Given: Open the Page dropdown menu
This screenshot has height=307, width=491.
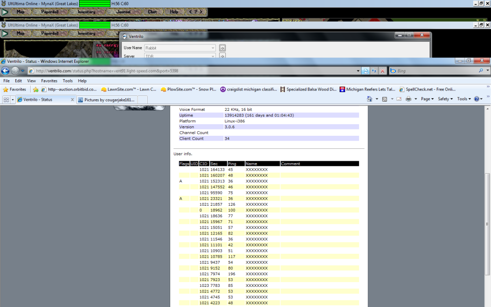Looking at the screenshot, I should click(x=427, y=99).
